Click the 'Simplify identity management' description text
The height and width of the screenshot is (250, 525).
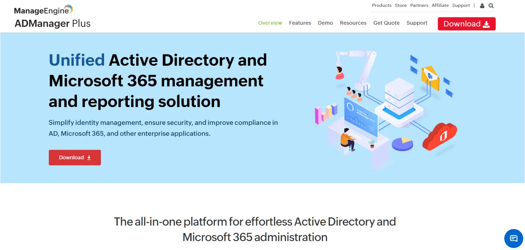coord(163,128)
